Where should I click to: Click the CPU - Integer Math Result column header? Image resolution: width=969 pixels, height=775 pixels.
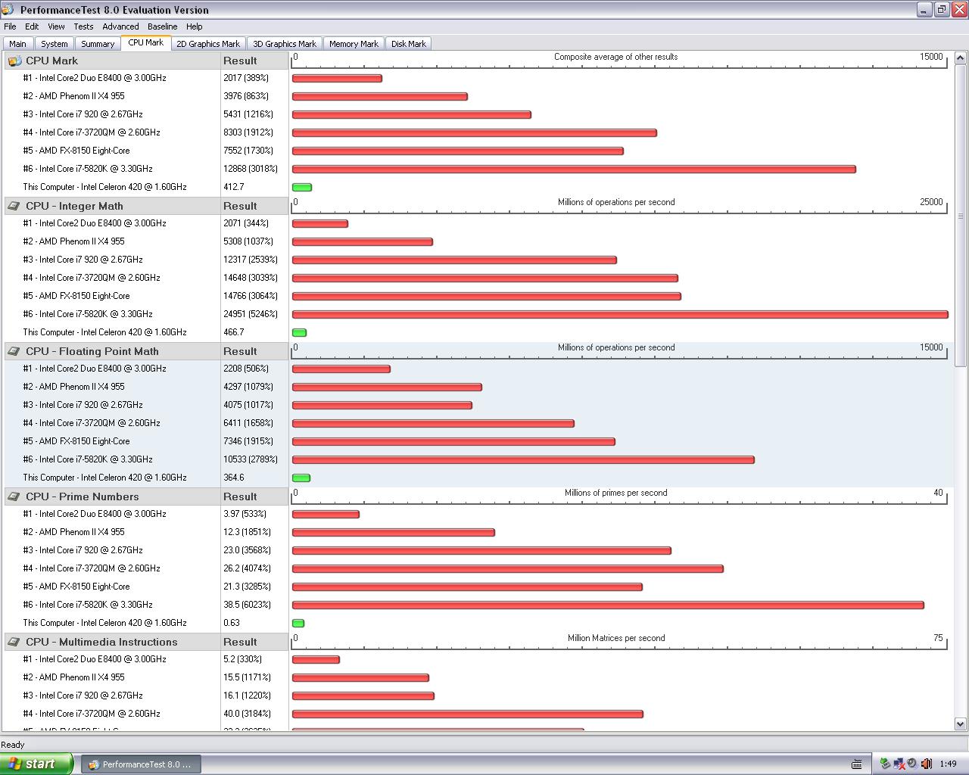[x=254, y=206]
